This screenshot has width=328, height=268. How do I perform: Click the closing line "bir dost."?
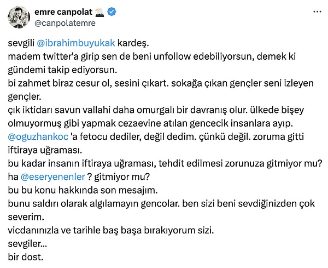[x=26, y=257]
